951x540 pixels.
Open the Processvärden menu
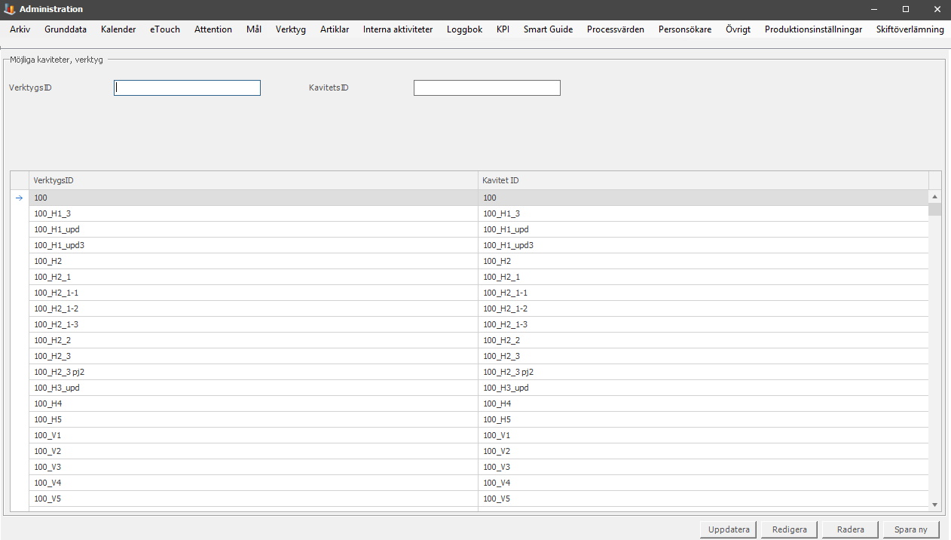click(616, 29)
